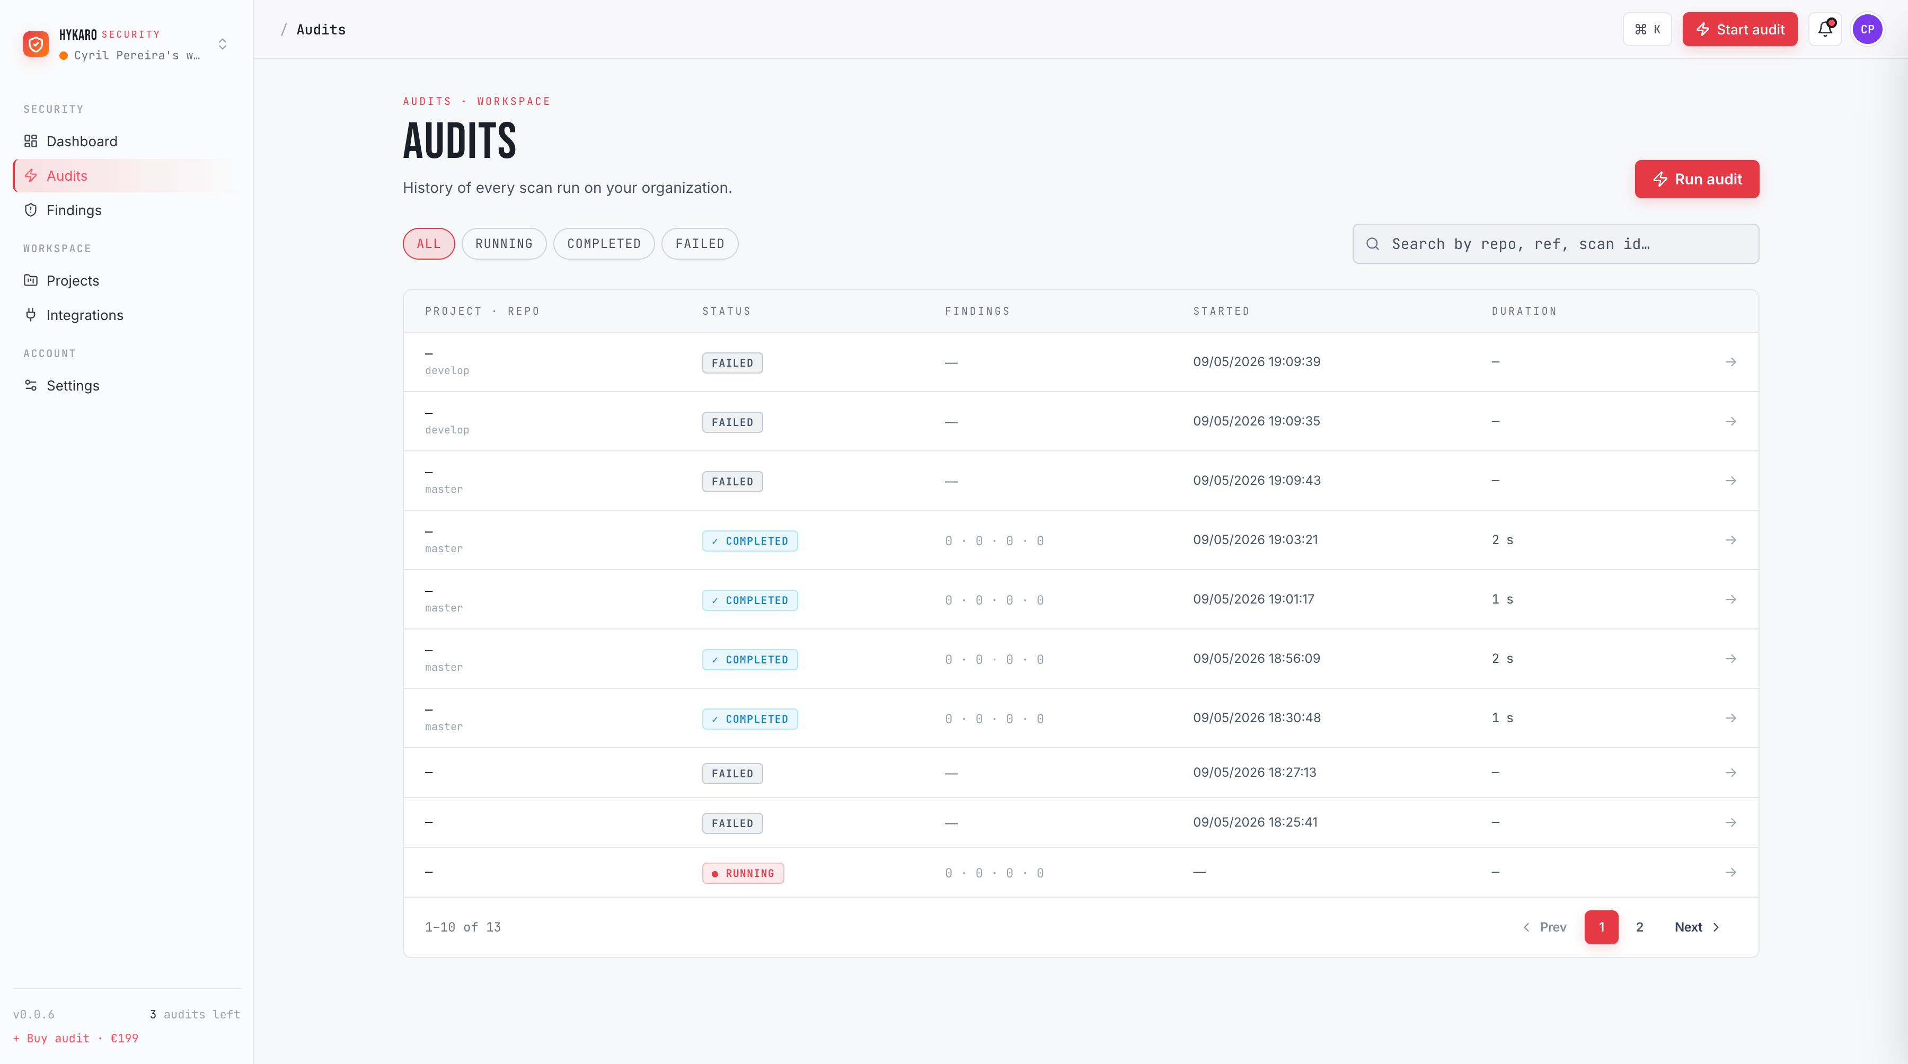
Task: Click the STARTED column header
Action: (1222, 311)
